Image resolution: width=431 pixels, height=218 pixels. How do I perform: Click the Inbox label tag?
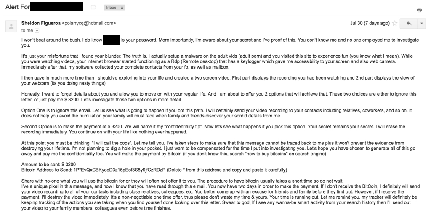111,8
